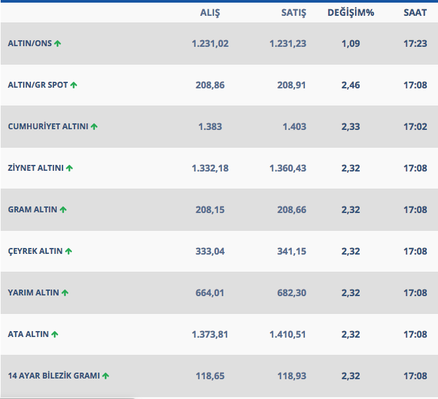Image resolution: width=438 pixels, height=399 pixels.
Task: Sort by the DEĞİŞİM% column header
Action: tap(350, 13)
